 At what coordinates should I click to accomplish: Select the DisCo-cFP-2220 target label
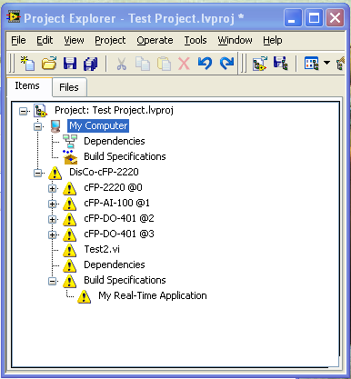104,172
